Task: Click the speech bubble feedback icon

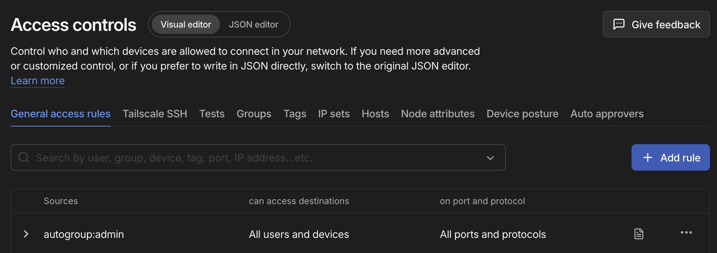Action: [x=619, y=24]
